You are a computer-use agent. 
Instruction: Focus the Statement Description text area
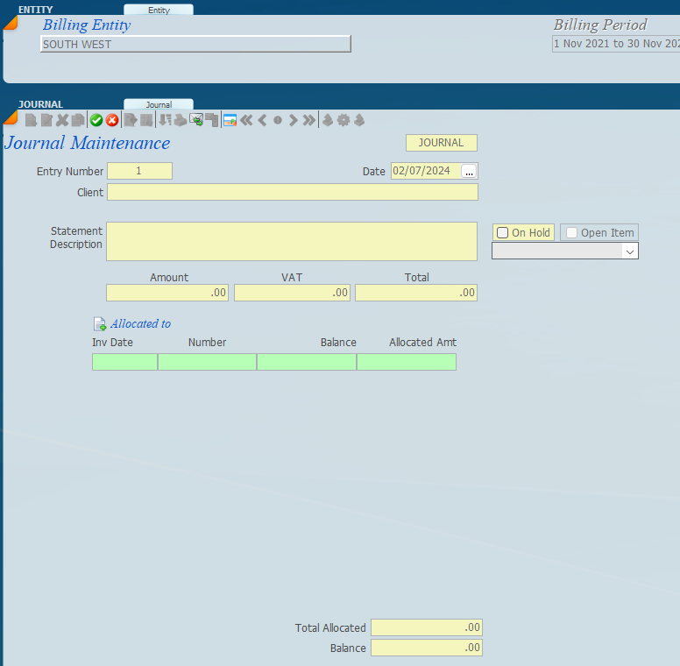point(291,241)
